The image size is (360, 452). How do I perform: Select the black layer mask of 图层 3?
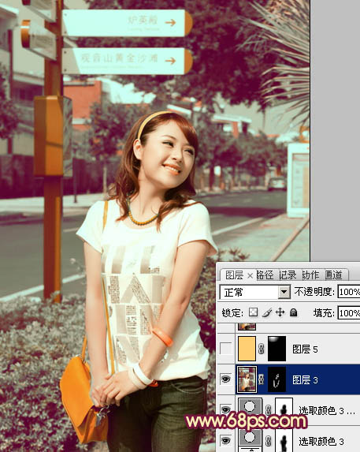click(x=276, y=379)
